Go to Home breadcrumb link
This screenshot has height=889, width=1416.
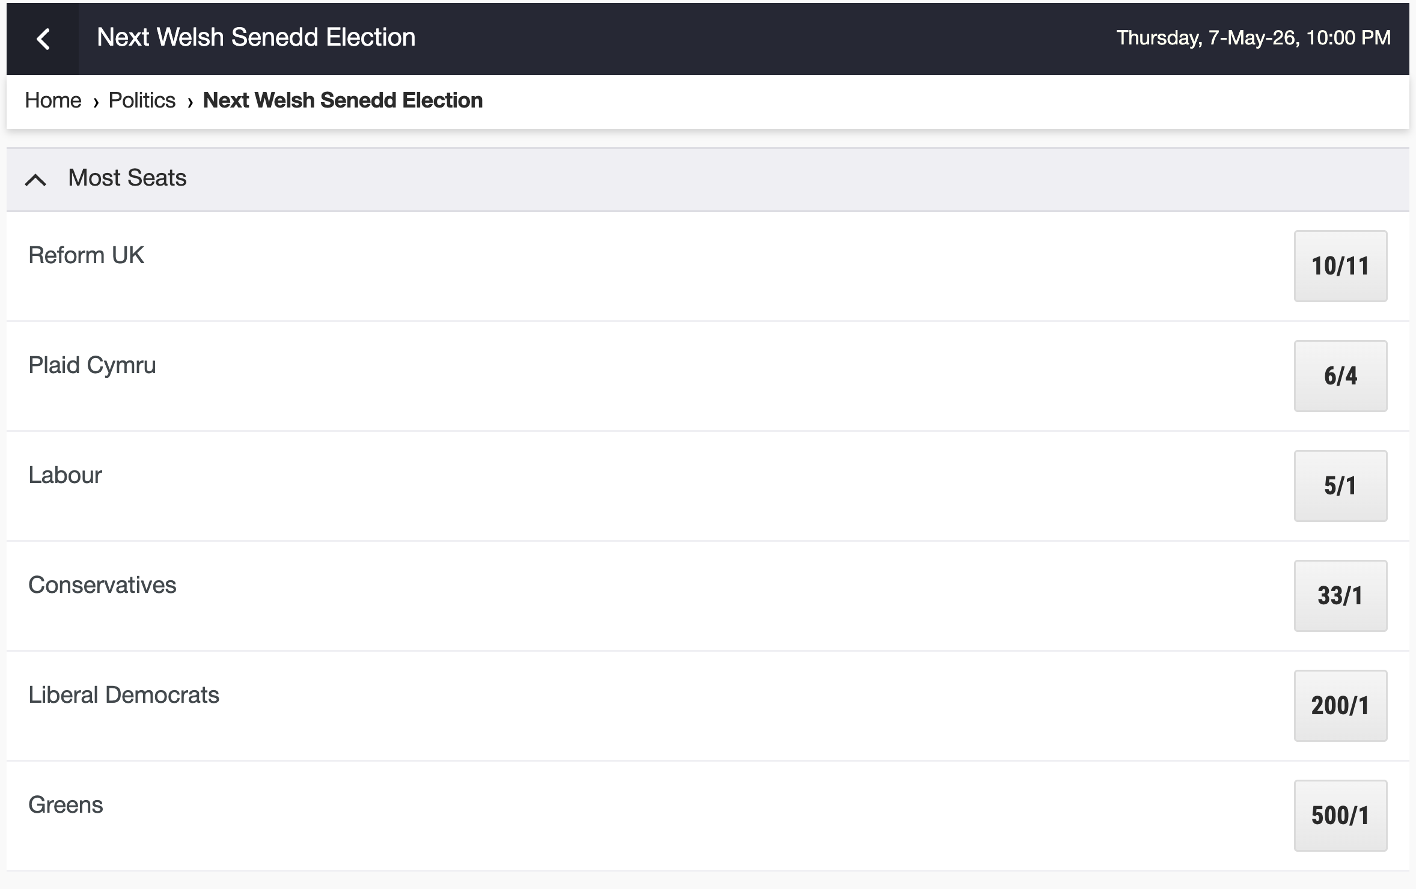pos(53,100)
